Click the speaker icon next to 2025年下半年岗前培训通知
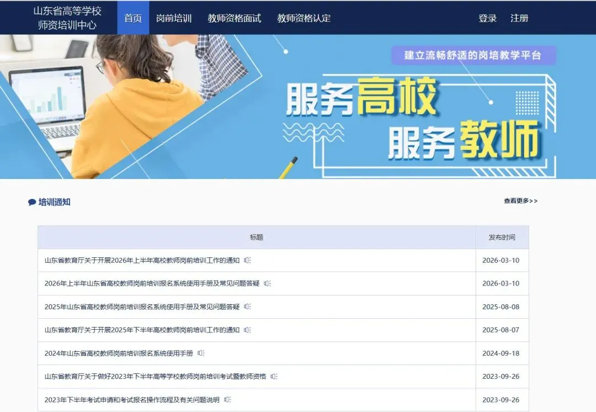The image size is (596, 412). [247, 330]
